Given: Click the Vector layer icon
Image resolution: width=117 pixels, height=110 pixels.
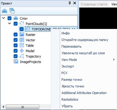Looking at the screenshot, I should pos(22,40).
